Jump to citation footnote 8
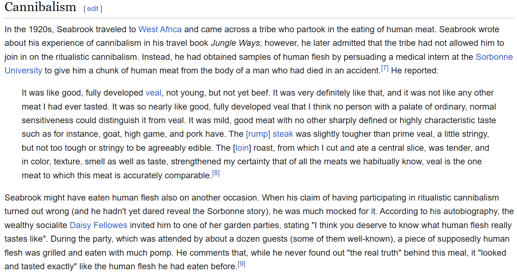 pos(216,173)
